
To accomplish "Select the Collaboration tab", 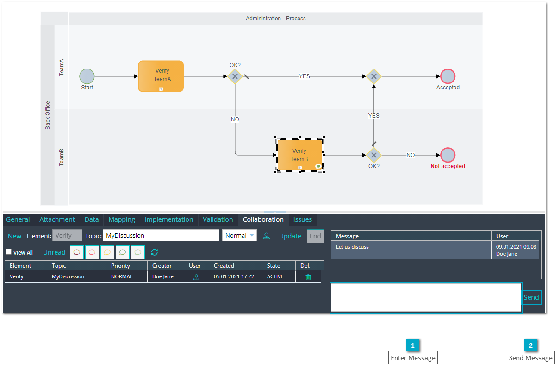I will point(263,219).
